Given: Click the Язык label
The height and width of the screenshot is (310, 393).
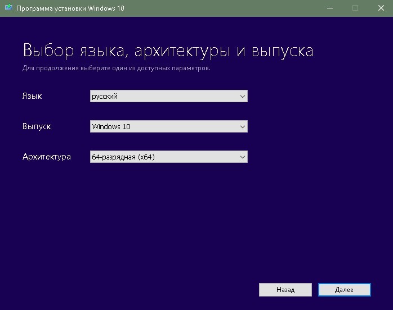Looking at the screenshot, I should [x=32, y=96].
